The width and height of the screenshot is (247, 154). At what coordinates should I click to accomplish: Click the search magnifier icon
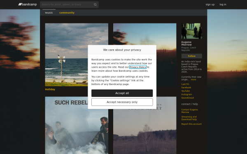pyautogui.click(x=95, y=5)
